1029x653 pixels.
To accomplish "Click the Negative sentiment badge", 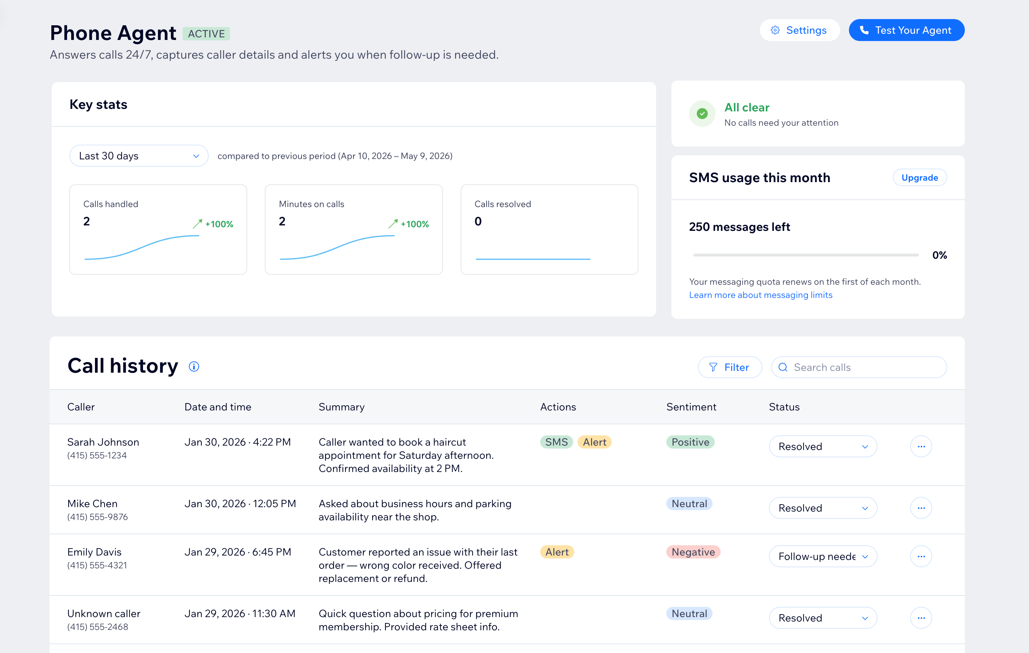I will (x=693, y=552).
